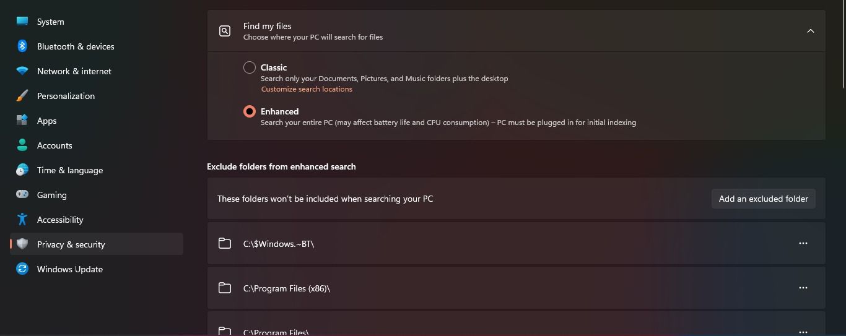The width and height of the screenshot is (846, 336).
Task: Open options menu for C:\$Windows.~BT\ folder
Action: (x=803, y=243)
